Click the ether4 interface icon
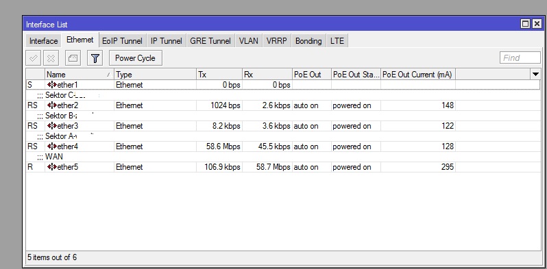This screenshot has height=269, width=547. click(x=52, y=146)
